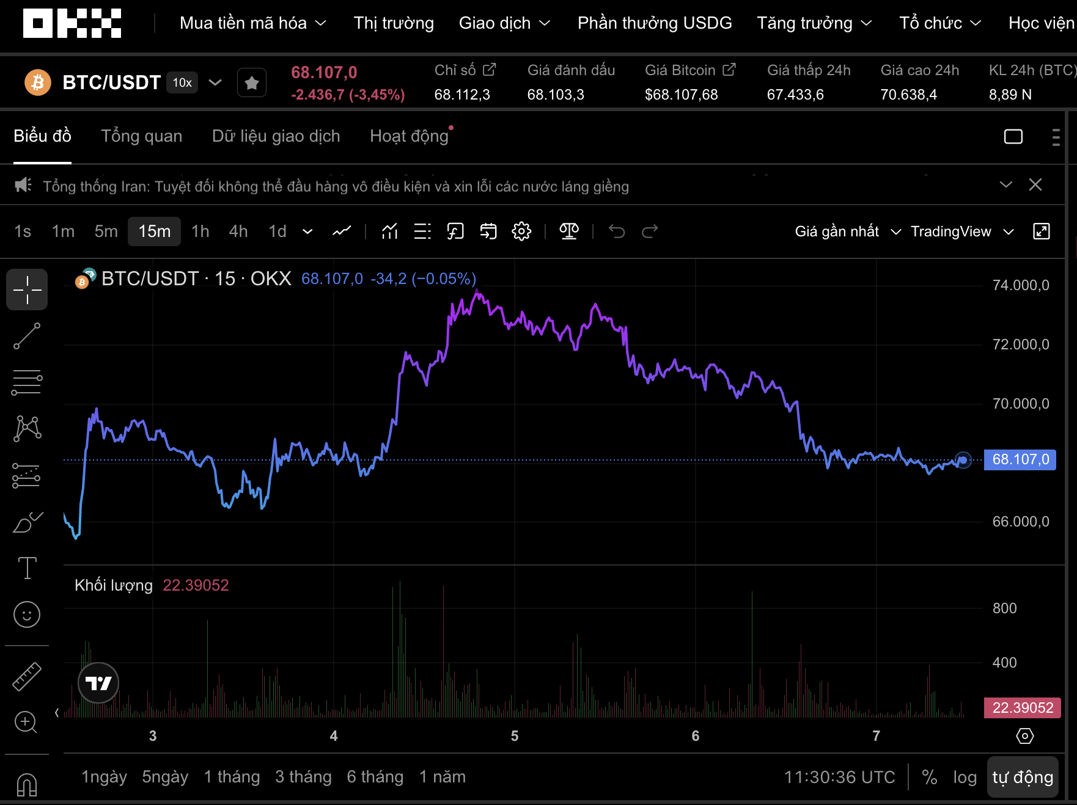1077x805 pixels.
Task: Select the 1h timeframe button
Action: coord(200,231)
